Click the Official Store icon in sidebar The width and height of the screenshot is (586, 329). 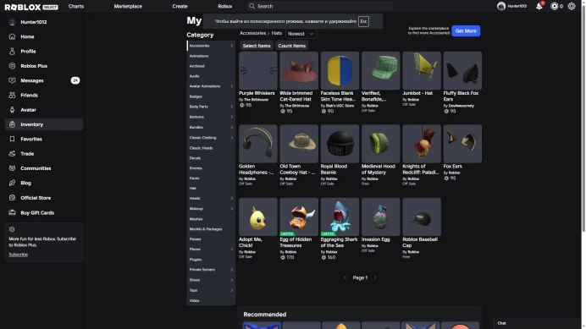pos(13,198)
